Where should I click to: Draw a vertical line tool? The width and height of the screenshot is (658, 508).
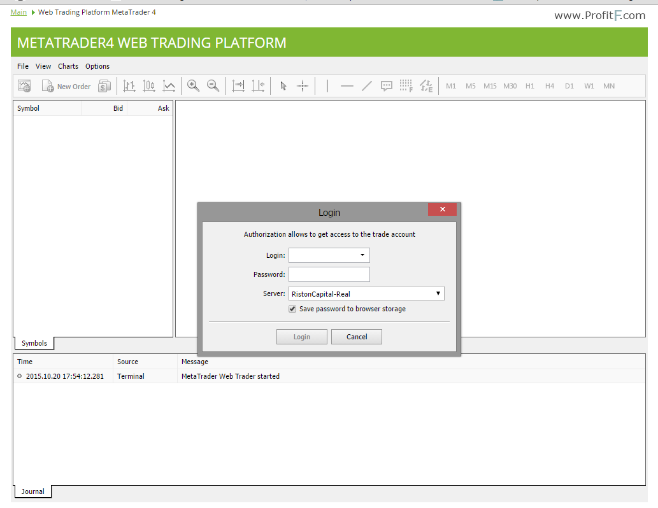point(327,86)
